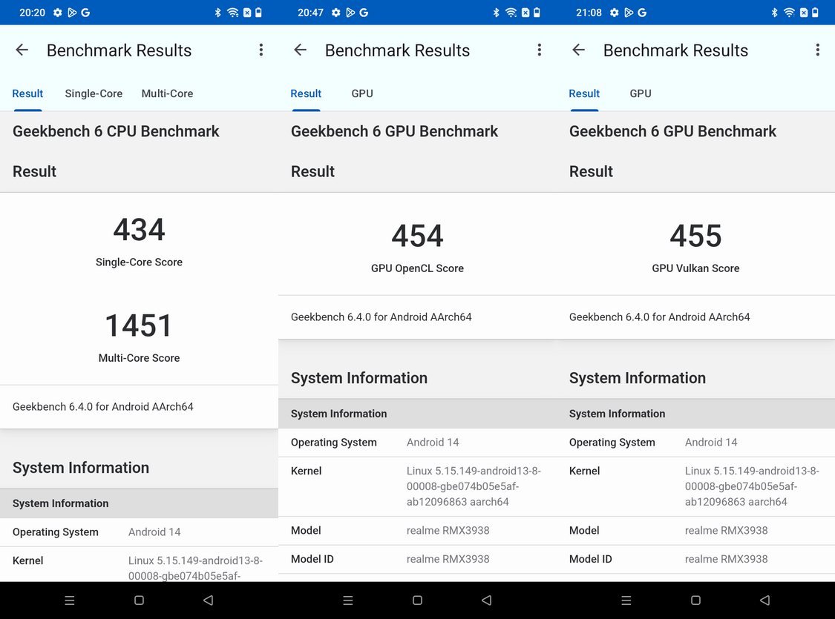Select Result tab on Vulkan screen

click(x=584, y=93)
